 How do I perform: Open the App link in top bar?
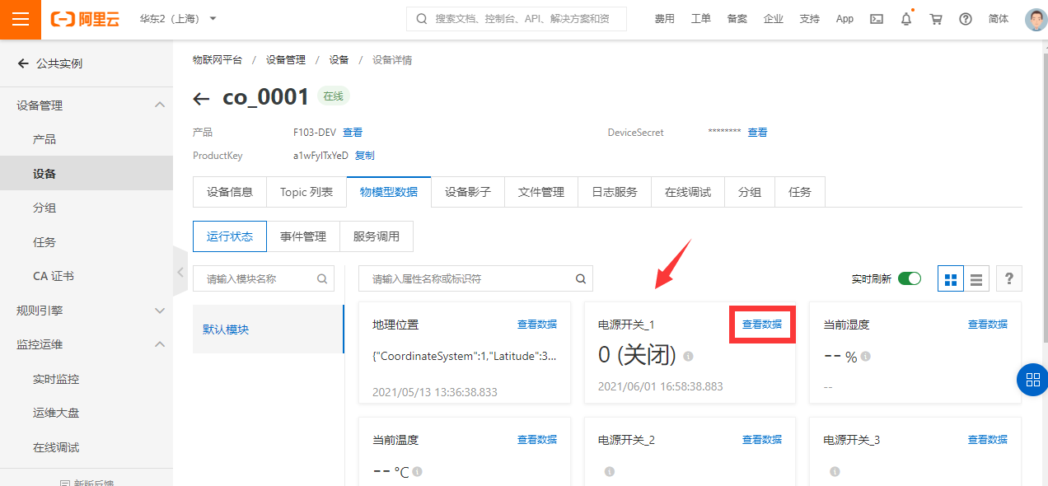tap(844, 19)
